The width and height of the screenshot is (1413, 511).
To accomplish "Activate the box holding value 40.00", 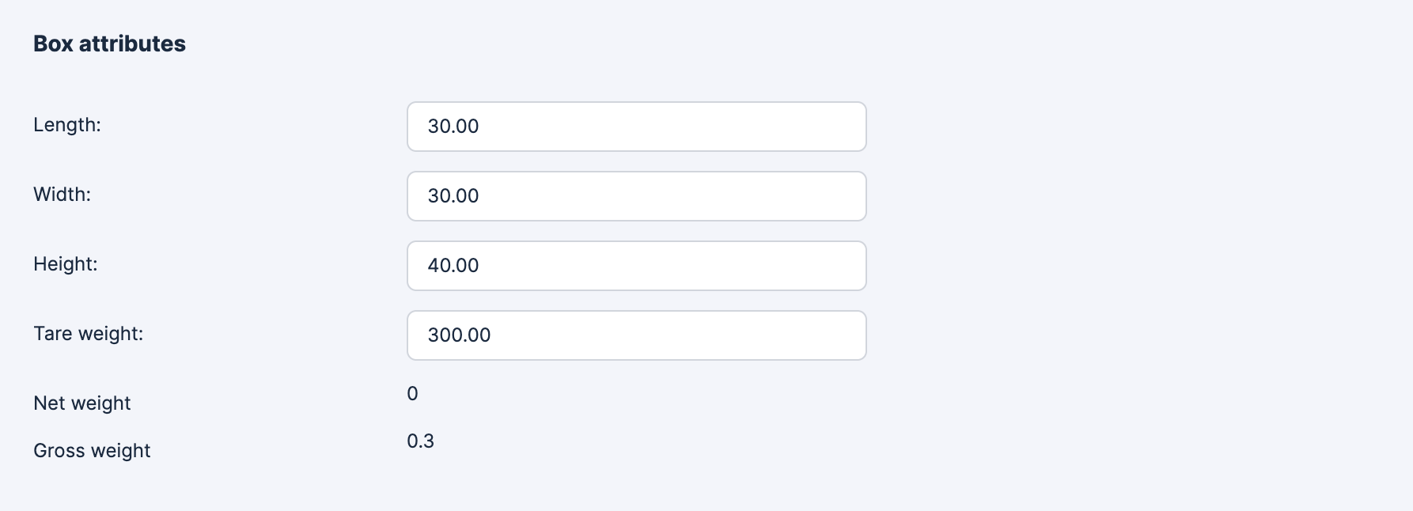I will tap(636, 266).
